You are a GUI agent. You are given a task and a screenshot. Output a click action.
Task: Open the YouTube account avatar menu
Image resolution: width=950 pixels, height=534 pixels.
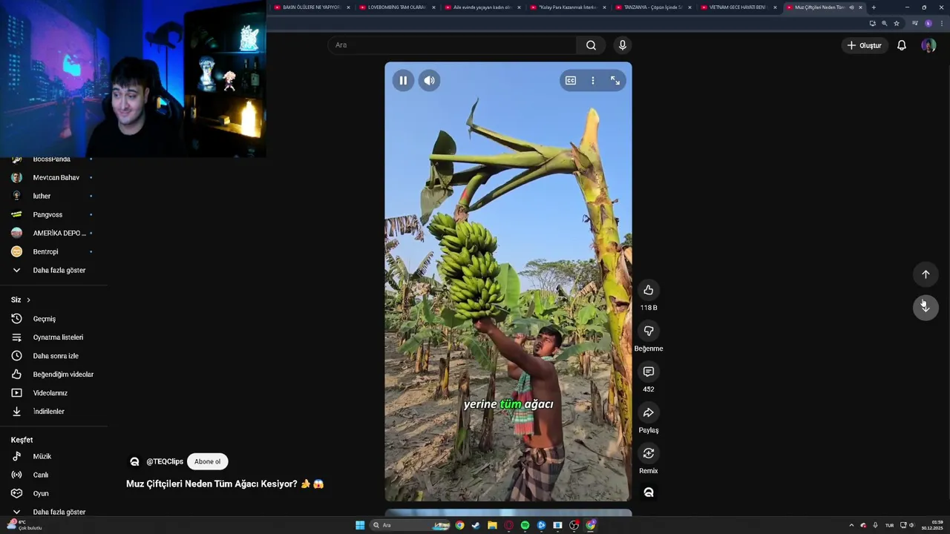coord(928,45)
